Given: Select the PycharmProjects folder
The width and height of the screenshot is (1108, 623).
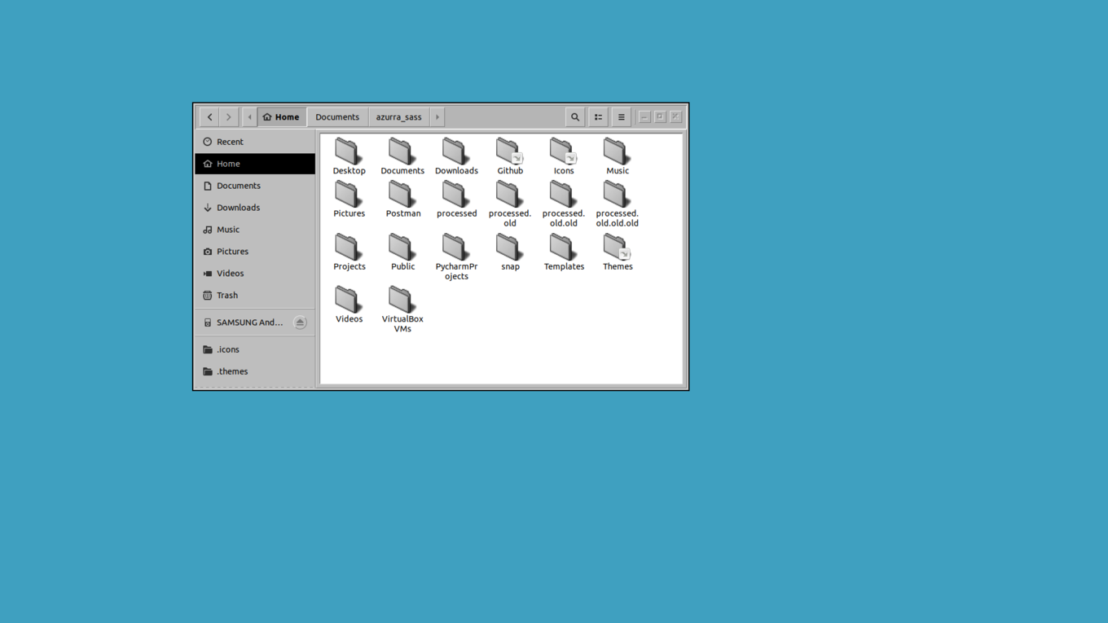Looking at the screenshot, I should click(456, 257).
